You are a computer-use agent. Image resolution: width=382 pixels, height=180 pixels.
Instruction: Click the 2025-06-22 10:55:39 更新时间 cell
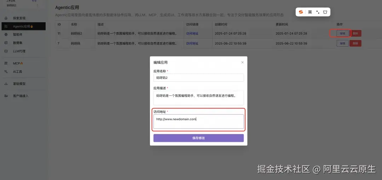point(291,43)
